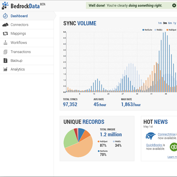This screenshot has height=177, width=177.
Task: Follow the ConnectWise link
Action: click(x=167, y=134)
